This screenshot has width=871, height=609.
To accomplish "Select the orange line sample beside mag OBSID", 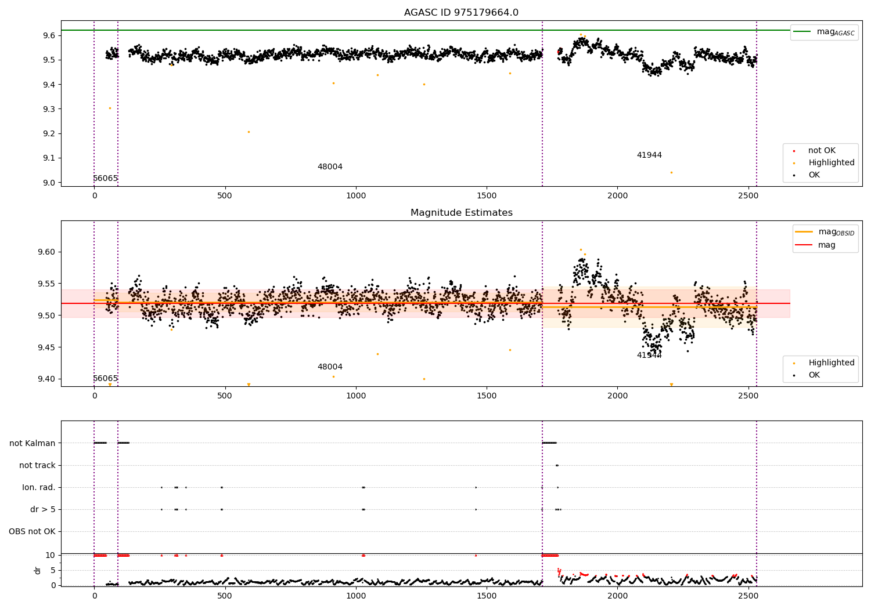I will coord(804,232).
